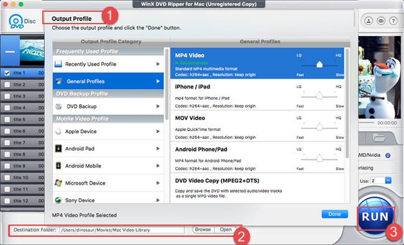Click the Browse button

203,229
